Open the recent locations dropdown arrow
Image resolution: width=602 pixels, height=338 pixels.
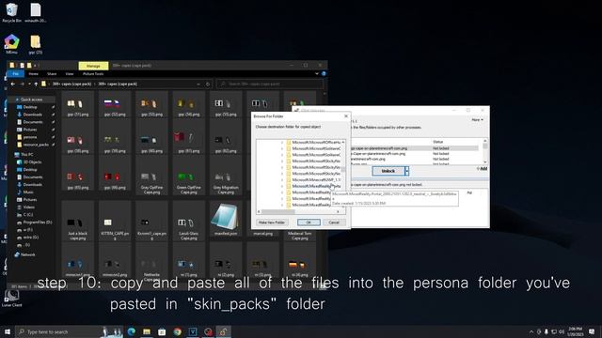click(x=29, y=84)
